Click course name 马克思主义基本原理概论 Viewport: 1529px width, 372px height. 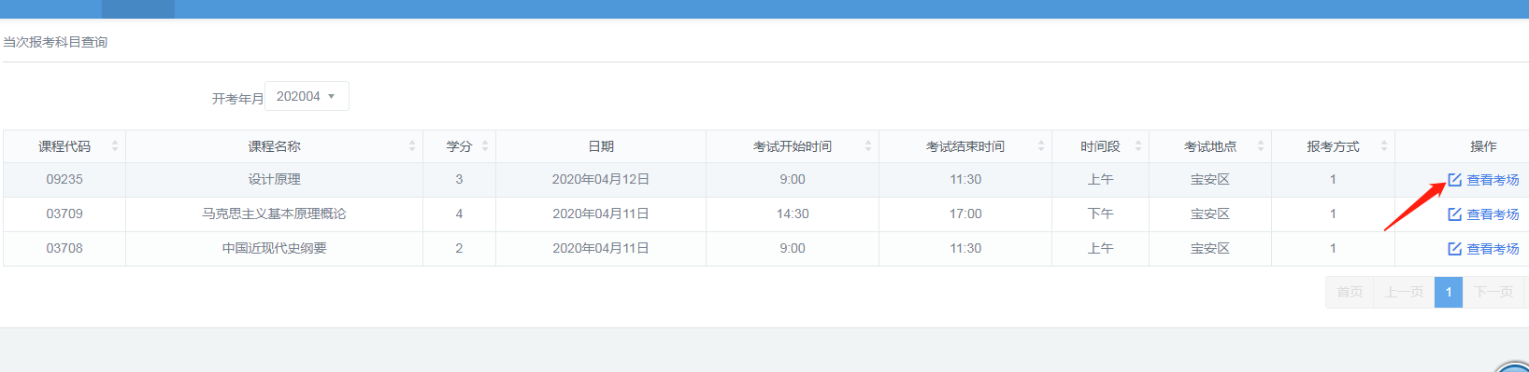click(x=274, y=214)
